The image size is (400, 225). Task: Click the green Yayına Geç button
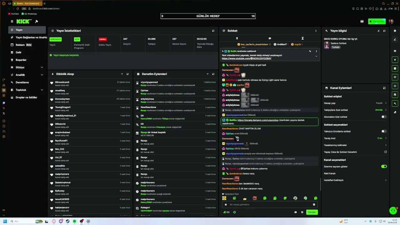(x=377, y=22)
